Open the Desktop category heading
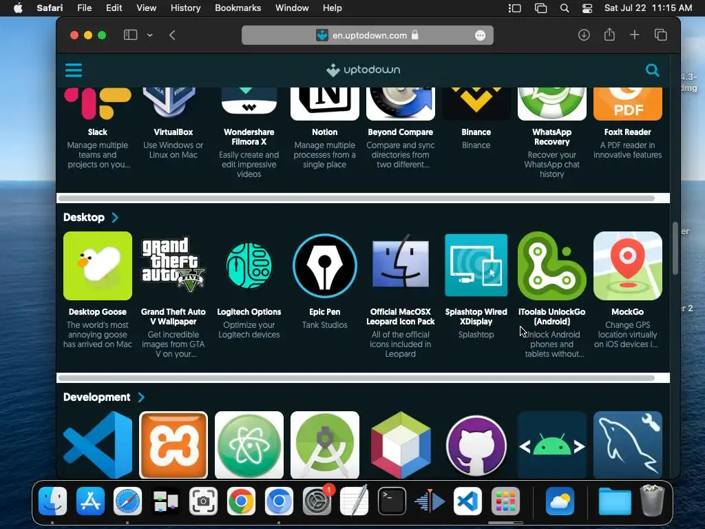705x529 pixels. click(84, 217)
